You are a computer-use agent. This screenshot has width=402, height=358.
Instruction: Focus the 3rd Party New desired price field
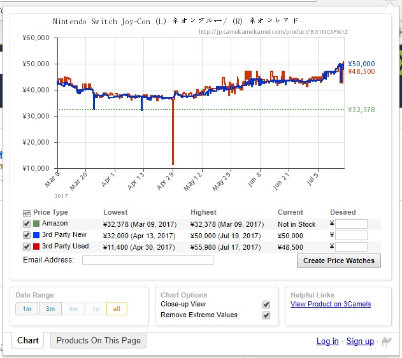351,236
